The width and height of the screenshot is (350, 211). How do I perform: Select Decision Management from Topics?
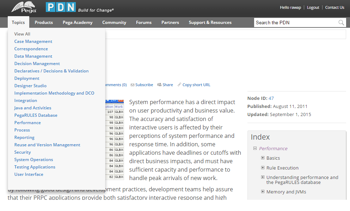[x=37, y=63]
